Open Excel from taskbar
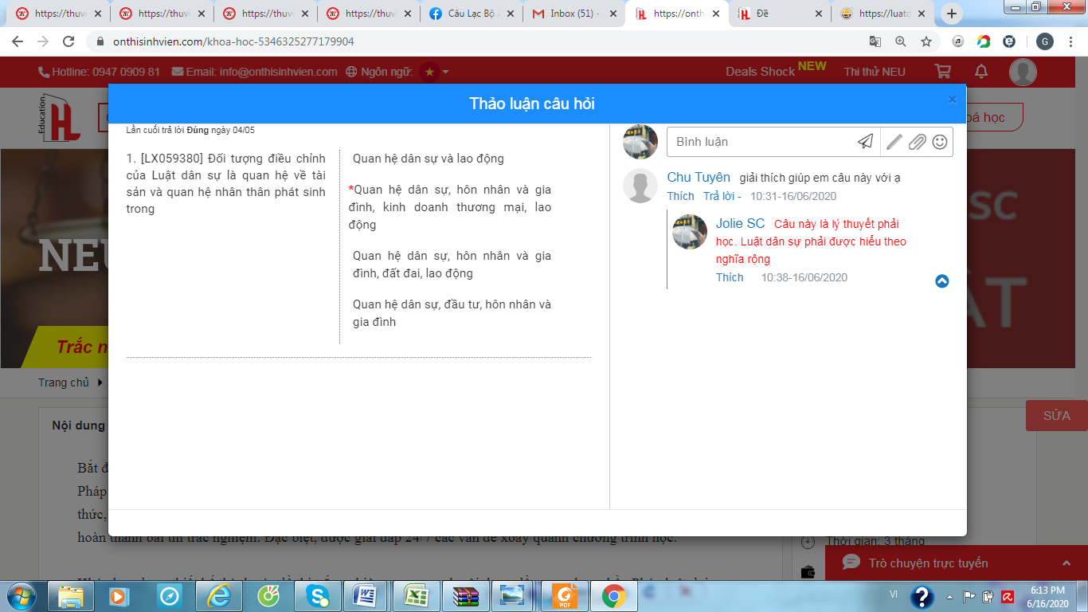The image size is (1088, 612). [416, 596]
